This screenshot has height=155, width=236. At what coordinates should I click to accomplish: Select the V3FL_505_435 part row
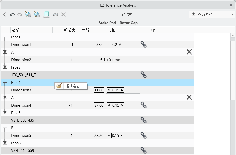pos(98,120)
